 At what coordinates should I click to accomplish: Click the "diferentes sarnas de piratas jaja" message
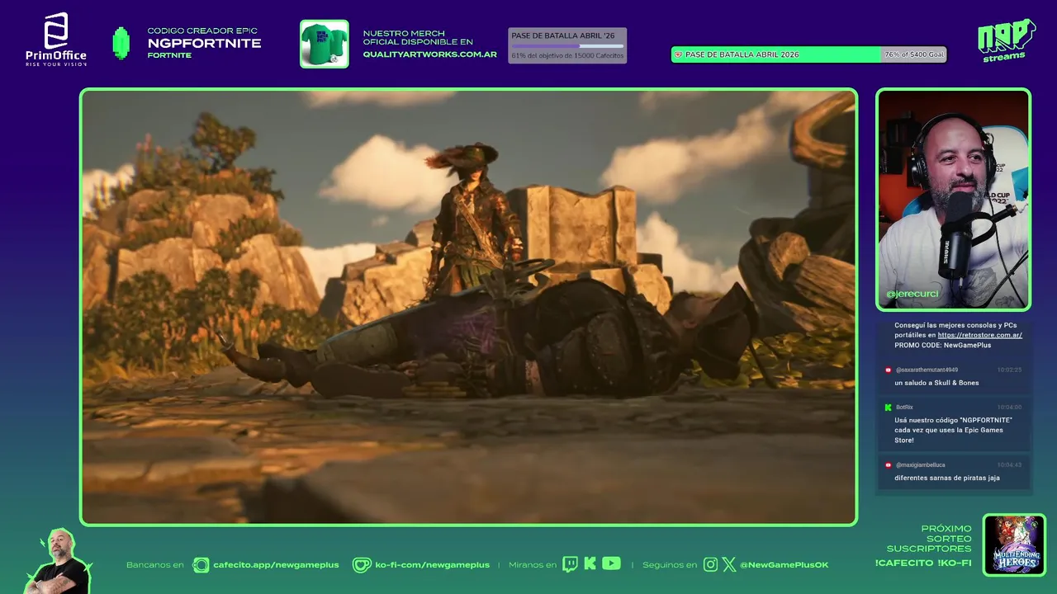(x=947, y=478)
